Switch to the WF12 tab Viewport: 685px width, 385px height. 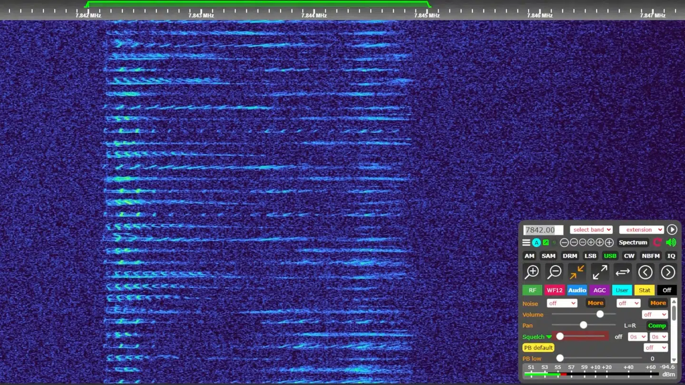point(555,290)
